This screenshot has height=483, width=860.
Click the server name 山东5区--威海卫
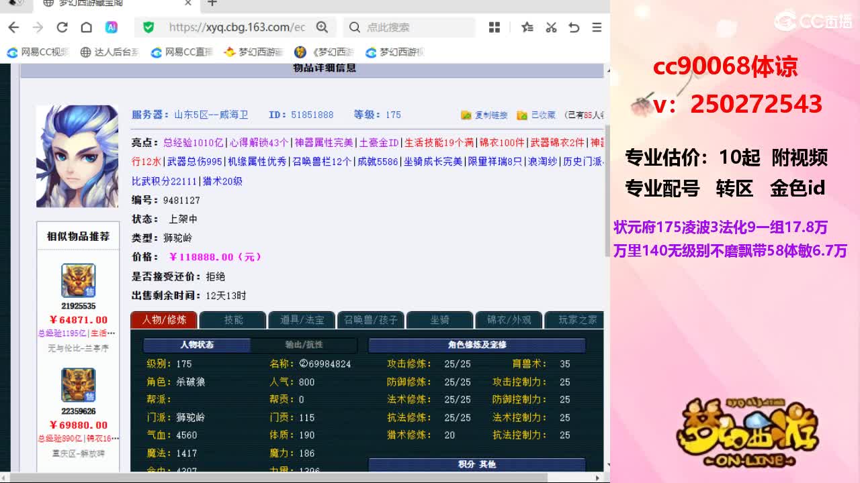coord(211,115)
